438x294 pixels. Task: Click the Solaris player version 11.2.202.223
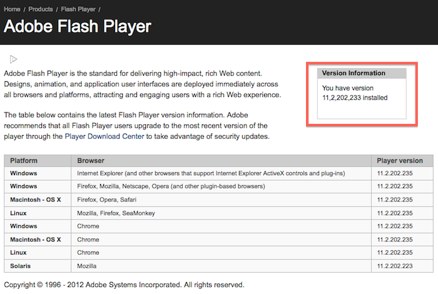tap(394, 266)
